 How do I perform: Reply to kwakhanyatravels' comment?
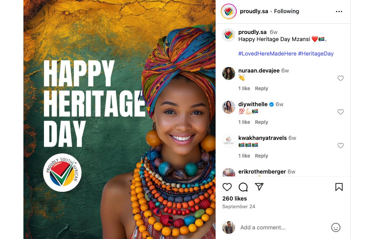click(x=261, y=156)
